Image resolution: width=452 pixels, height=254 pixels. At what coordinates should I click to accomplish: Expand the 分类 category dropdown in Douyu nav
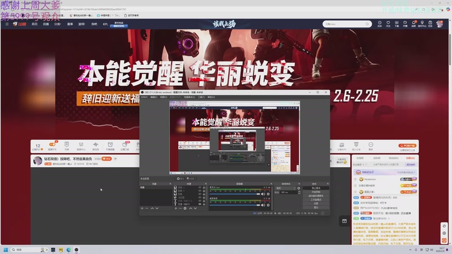coord(58,24)
